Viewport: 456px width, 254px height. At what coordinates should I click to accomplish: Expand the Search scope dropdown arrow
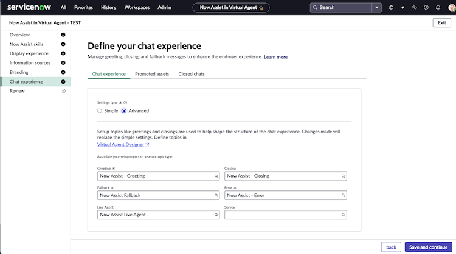coord(376,7)
